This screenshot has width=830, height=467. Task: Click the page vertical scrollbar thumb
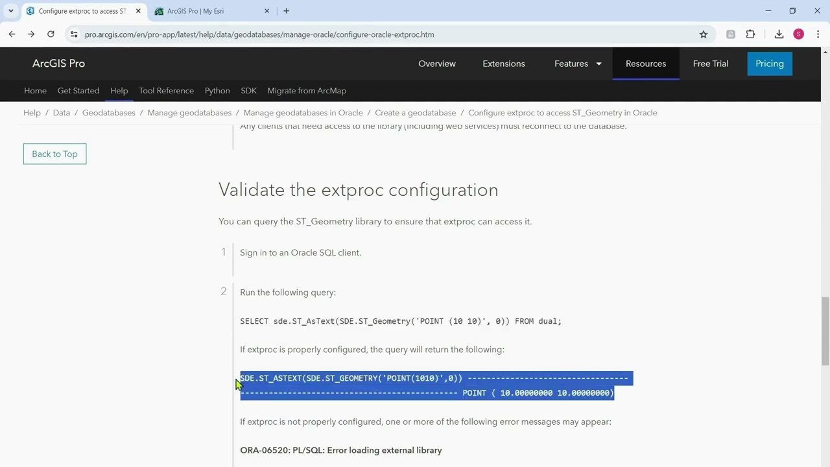coord(825,331)
